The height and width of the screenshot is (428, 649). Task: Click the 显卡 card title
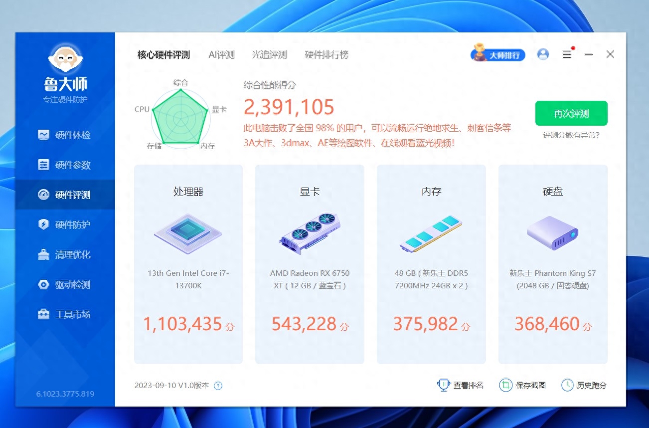[x=310, y=191]
